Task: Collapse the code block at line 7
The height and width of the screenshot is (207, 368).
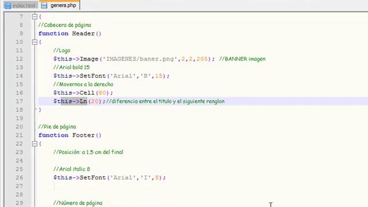Action: pyautogui.click(x=34, y=17)
